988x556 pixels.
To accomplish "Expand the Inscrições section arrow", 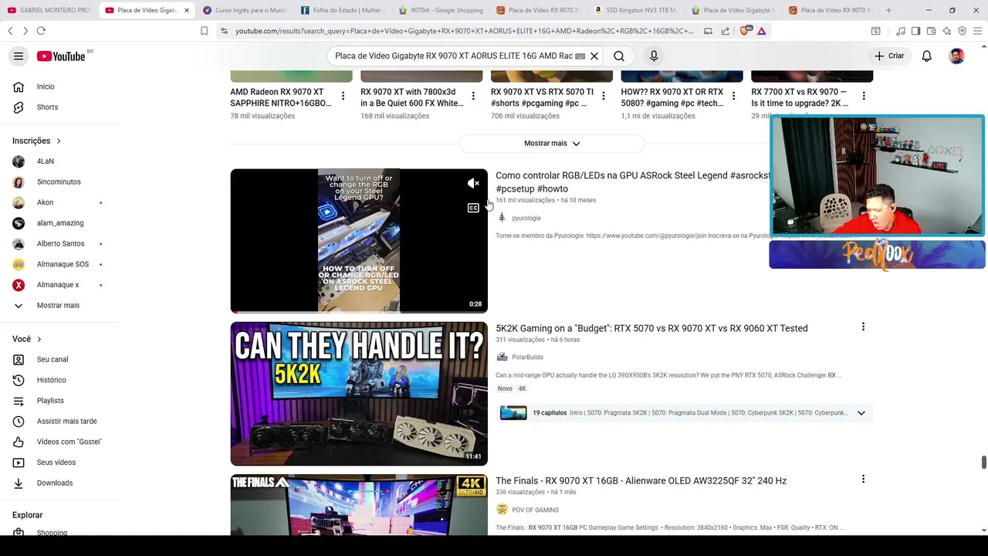I will pyautogui.click(x=59, y=141).
